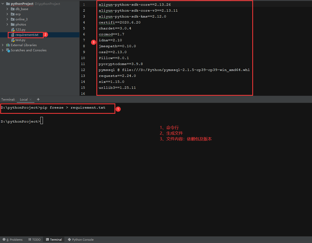Viewport: 312px width, 243px height.
Task: Click the pymssql wheel file line
Action: click(174, 70)
